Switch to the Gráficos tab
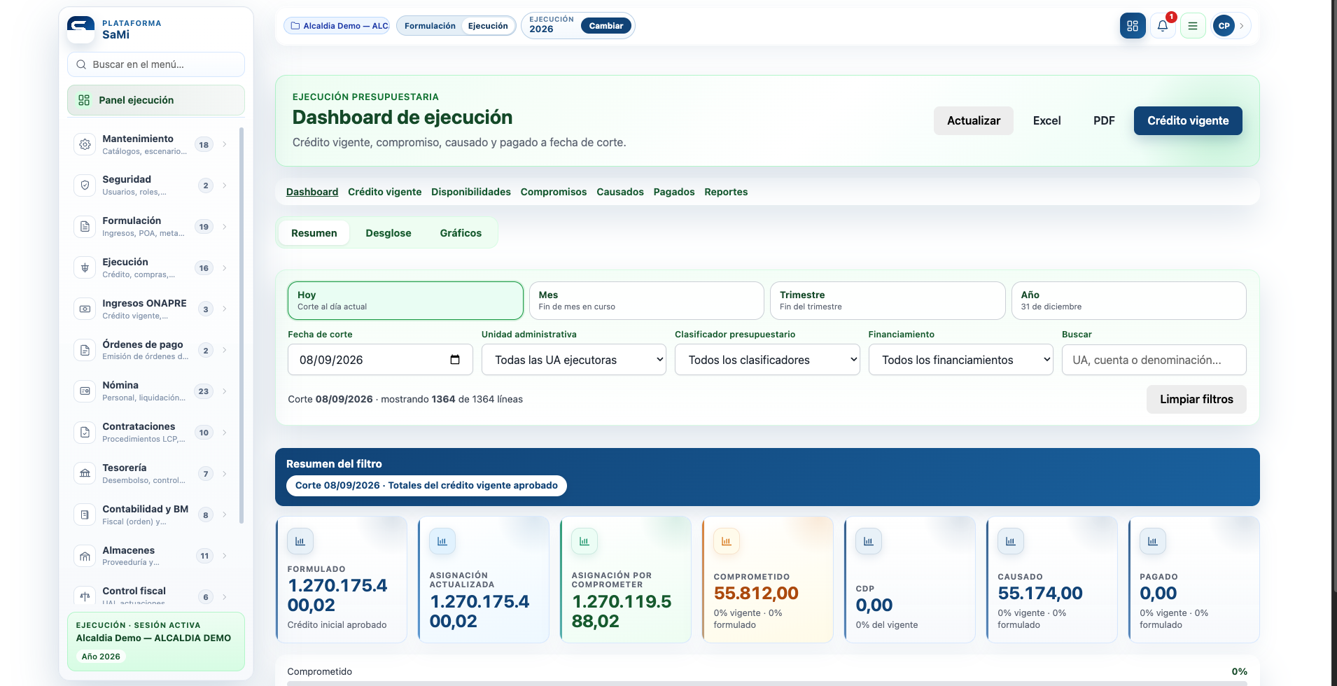The width and height of the screenshot is (1337, 686). click(461, 233)
